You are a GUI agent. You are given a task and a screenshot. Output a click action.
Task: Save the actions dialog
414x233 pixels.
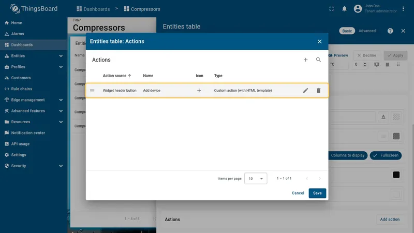(317, 193)
